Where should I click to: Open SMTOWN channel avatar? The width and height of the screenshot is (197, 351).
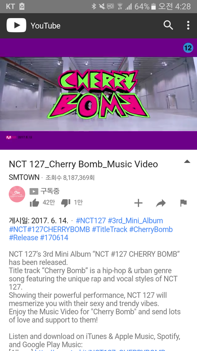click(x=17, y=194)
